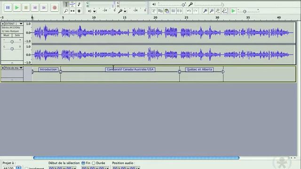Screen dimensions: 301x169
Task: Click the Copy icon
Action: pyautogui.click(x=160, y=11)
